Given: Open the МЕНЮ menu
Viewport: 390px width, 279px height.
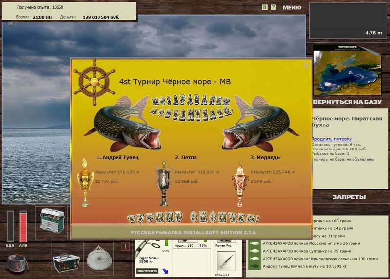Looking at the screenshot, I should (292, 8).
